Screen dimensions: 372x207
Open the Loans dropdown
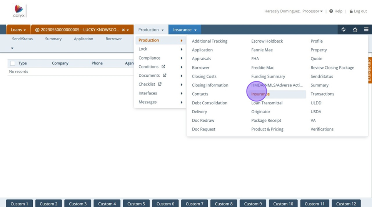coord(18,30)
